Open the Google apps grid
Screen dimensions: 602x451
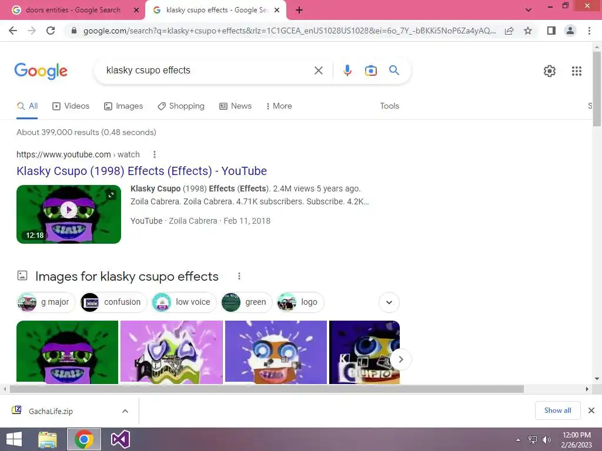click(x=577, y=71)
